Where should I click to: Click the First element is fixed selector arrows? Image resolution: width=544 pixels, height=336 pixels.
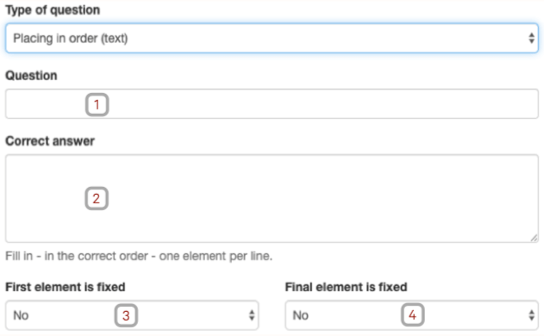tap(252, 315)
